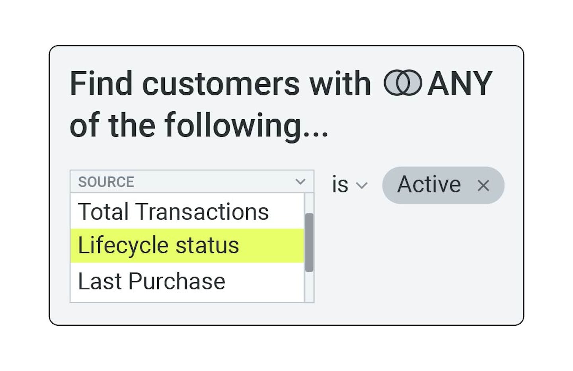This screenshot has width=573, height=371.
Task: Select Total Transactions from the list
Action: pyautogui.click(x=173, y=212)
